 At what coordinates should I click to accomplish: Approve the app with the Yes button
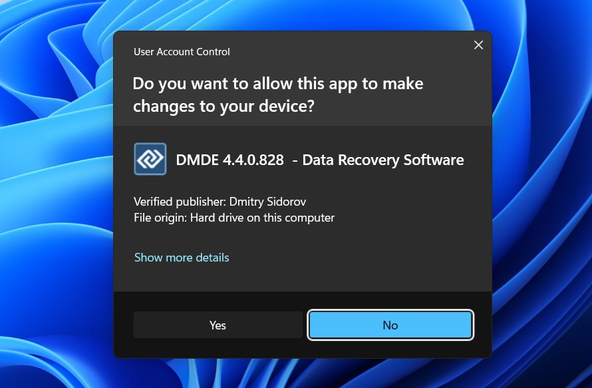[218, 325]
